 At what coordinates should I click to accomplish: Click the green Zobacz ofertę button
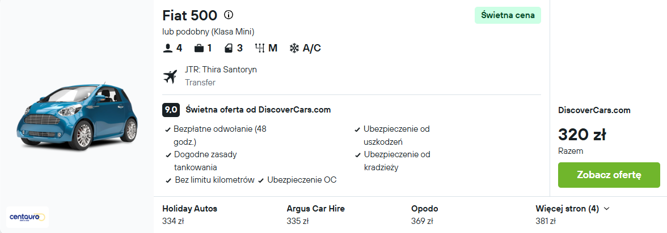[609, 175]
